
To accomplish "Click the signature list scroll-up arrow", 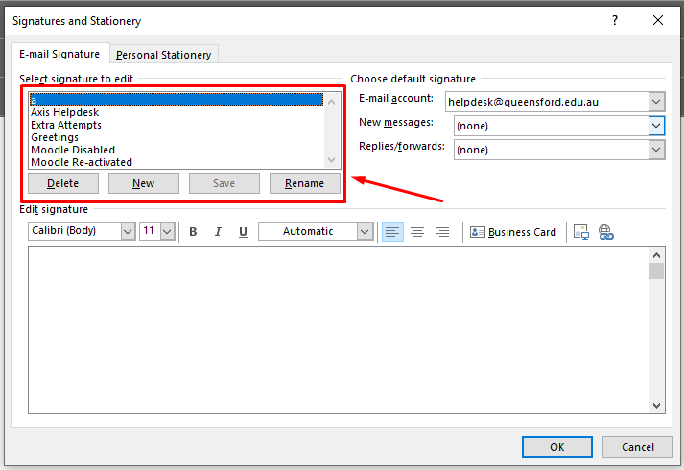I will click(x=332, y=102).
